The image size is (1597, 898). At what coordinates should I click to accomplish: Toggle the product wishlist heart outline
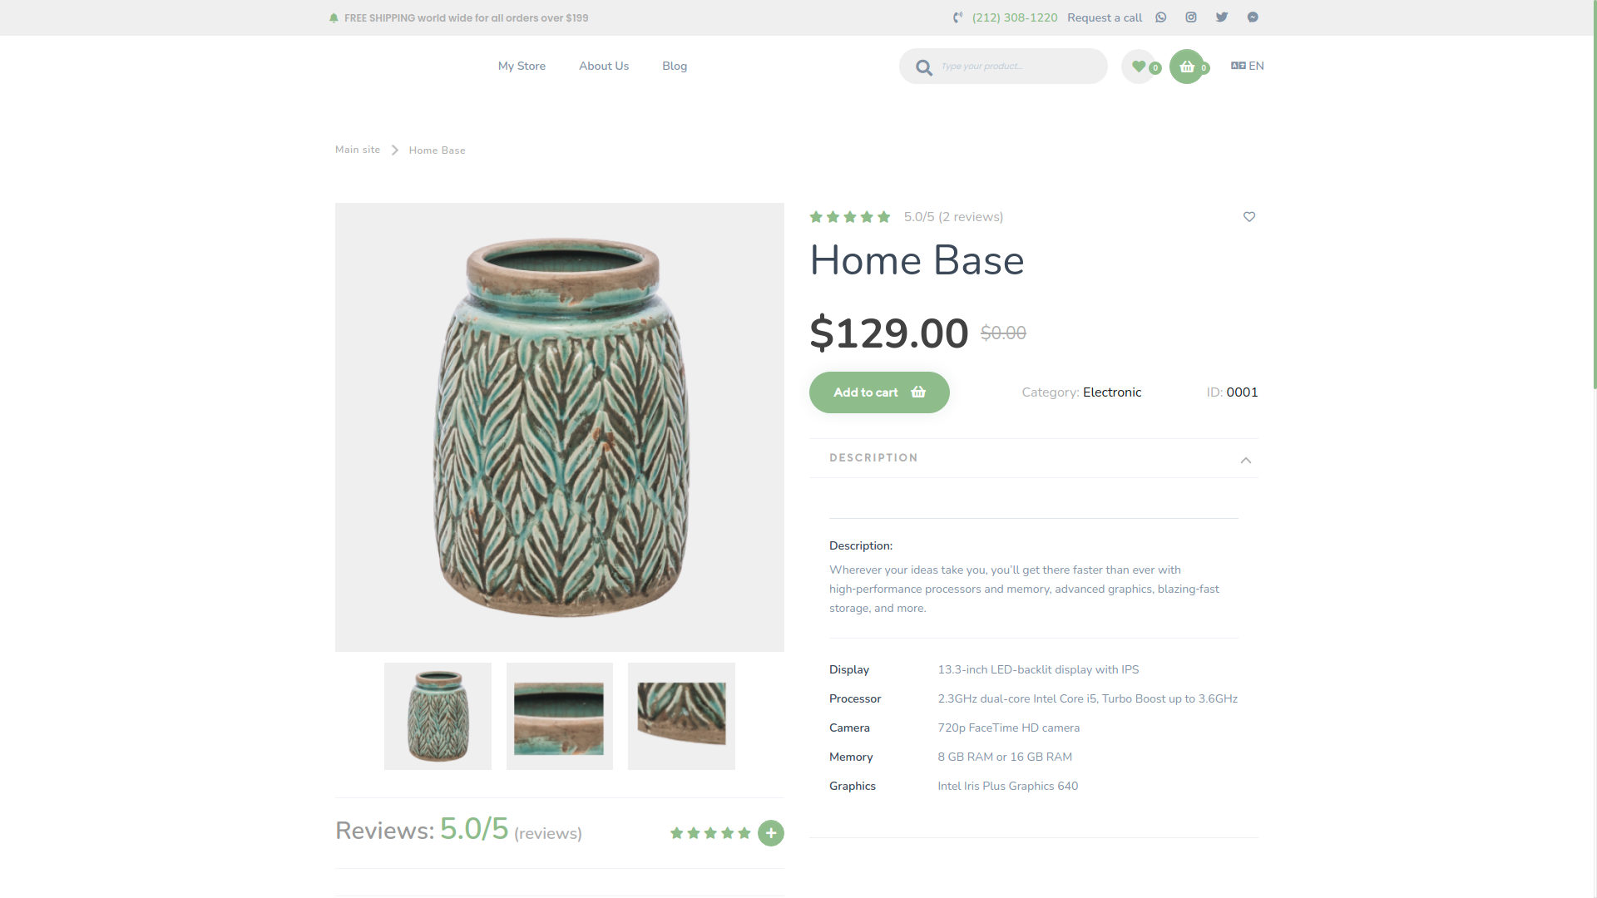click(x=1248, y=217)
